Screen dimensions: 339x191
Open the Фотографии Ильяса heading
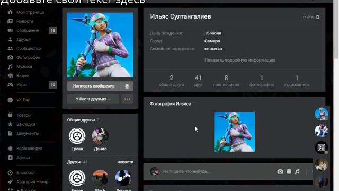click(x=170, y=104)
